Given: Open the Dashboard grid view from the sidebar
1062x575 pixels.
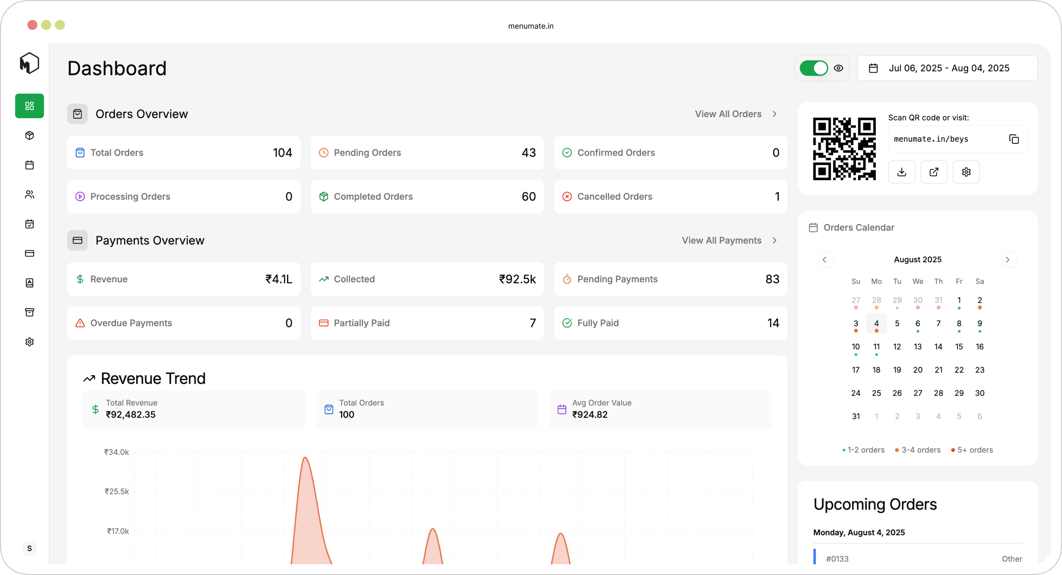Looking at the screenshot, I should pos(29,106).
